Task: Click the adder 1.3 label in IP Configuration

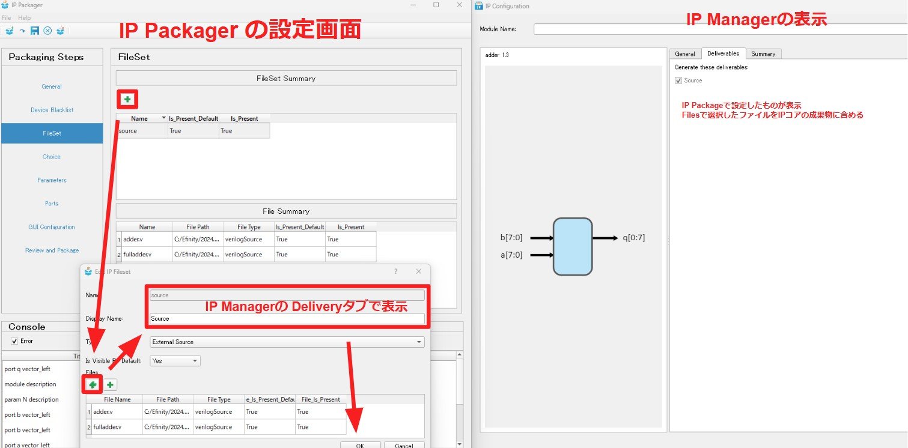Action: 497,55
